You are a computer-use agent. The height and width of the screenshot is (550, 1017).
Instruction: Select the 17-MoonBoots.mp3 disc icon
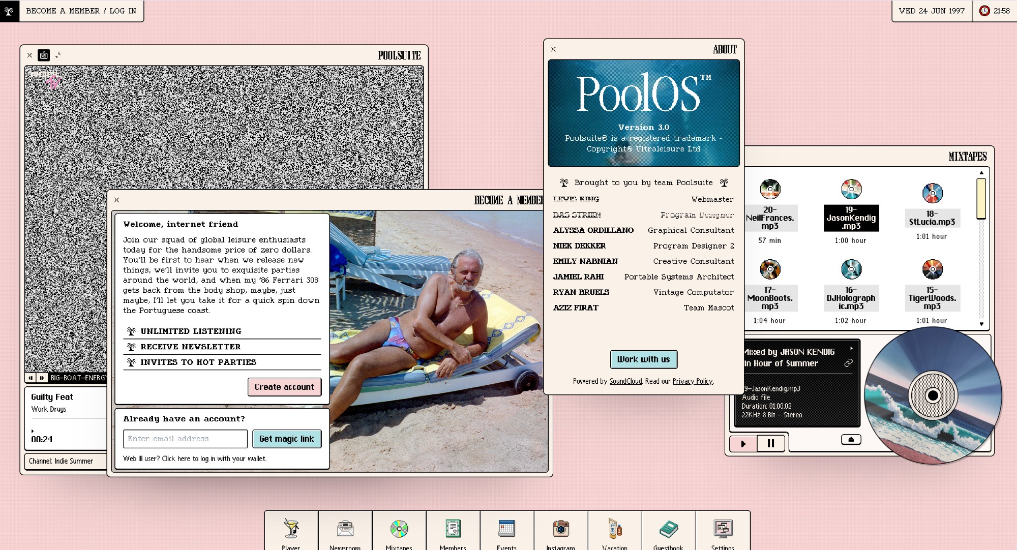(770, 269)
